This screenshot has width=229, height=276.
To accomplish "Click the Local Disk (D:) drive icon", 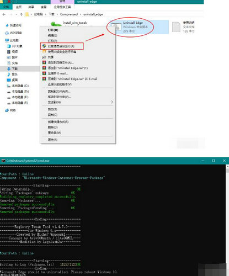I will [9, 92].
